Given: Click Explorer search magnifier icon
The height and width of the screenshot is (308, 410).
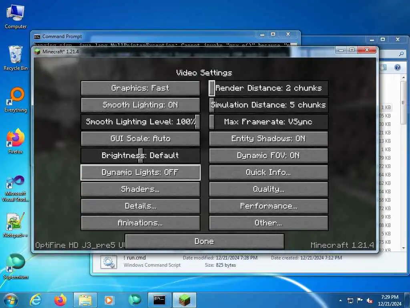Looking at the screenshot, I should pyautogui.click(x=401, y=54).
